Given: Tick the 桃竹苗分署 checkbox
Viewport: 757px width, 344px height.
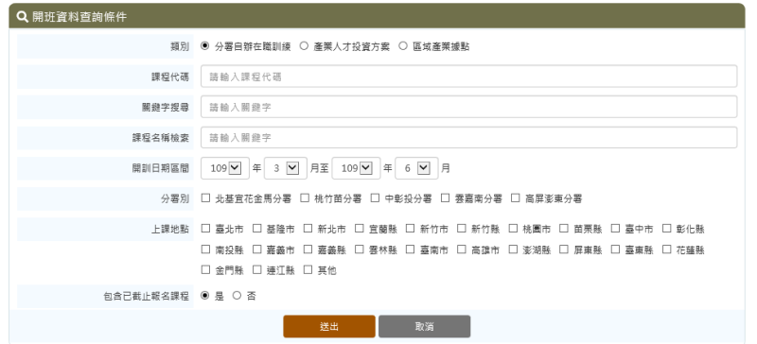Looking at the screenshot, I should [305, 198].
